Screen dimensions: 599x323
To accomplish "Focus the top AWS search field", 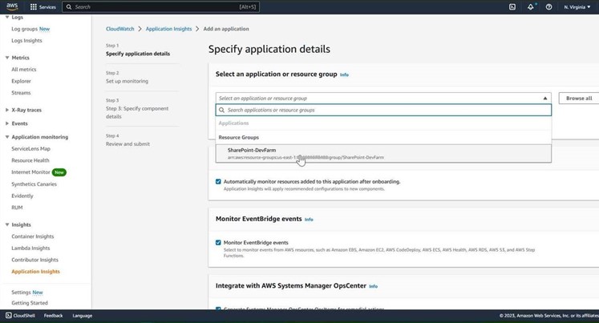I will point(161,7).
